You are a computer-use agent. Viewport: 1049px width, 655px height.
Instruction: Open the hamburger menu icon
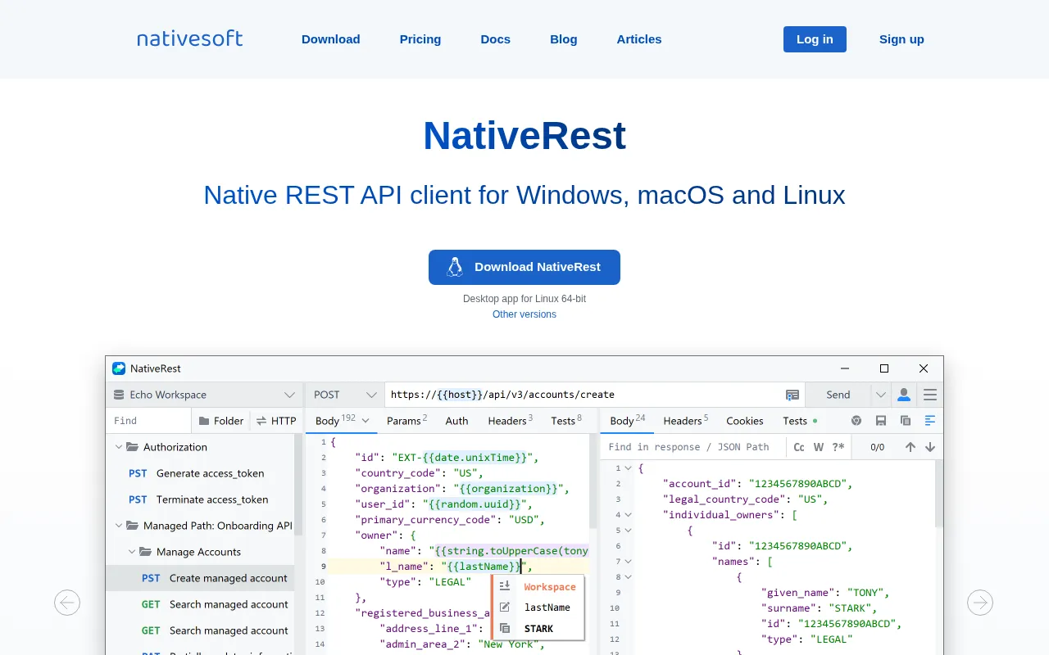tap(930, 395)
